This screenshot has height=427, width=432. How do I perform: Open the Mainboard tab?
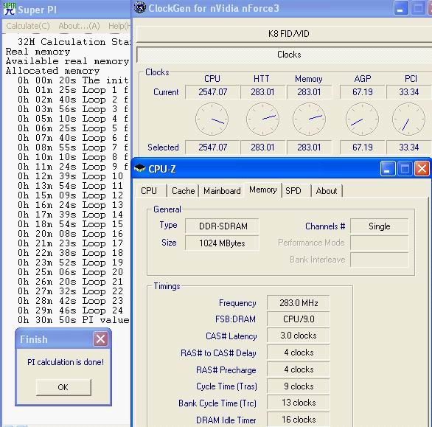(x=222, y=191)
